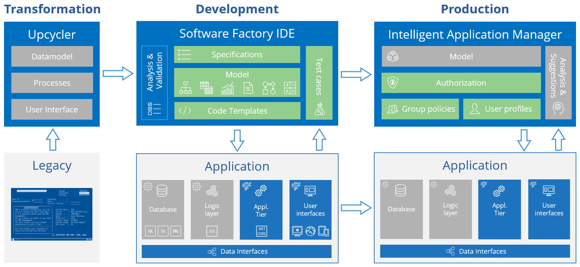Click the shield icon beside Authorization
This screenshot has height=267, width=580.
pos(393,82)
